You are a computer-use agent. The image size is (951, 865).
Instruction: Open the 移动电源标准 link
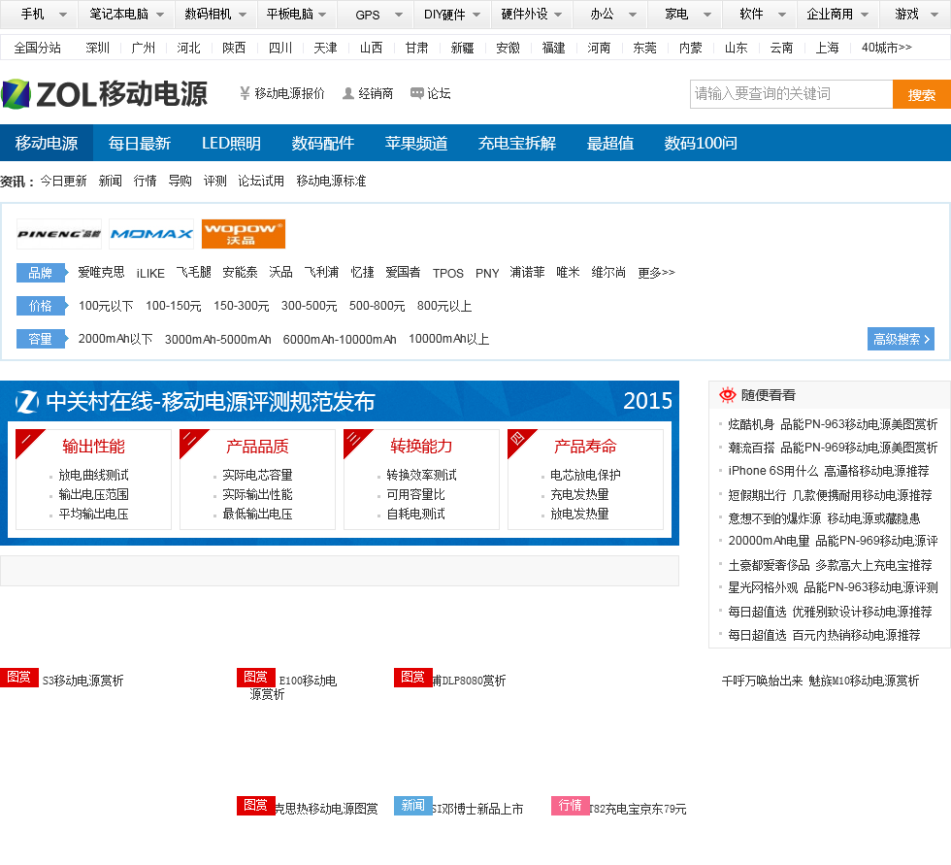tap(331, 181)
